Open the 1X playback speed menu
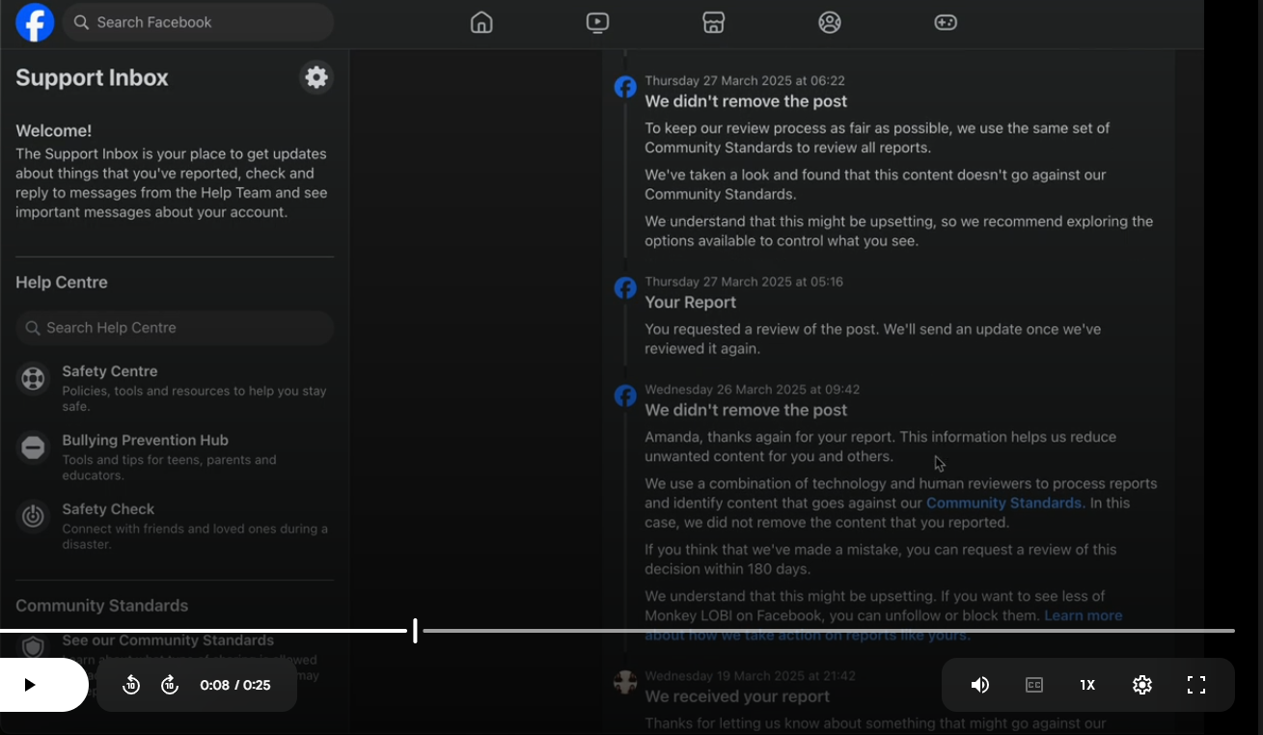Image resolution: width=1263 pixels, height=735 pixels. click(1087, 685)
